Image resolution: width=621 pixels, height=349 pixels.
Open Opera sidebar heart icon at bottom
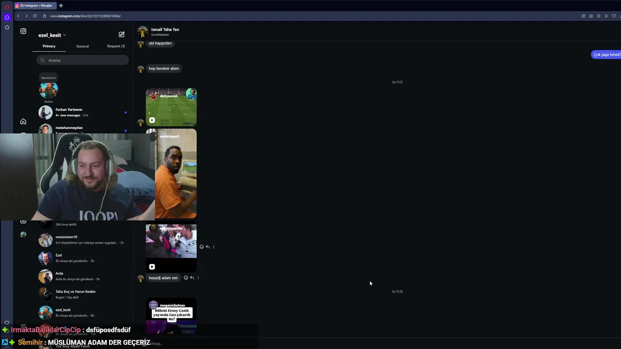[x=7, y=323]
